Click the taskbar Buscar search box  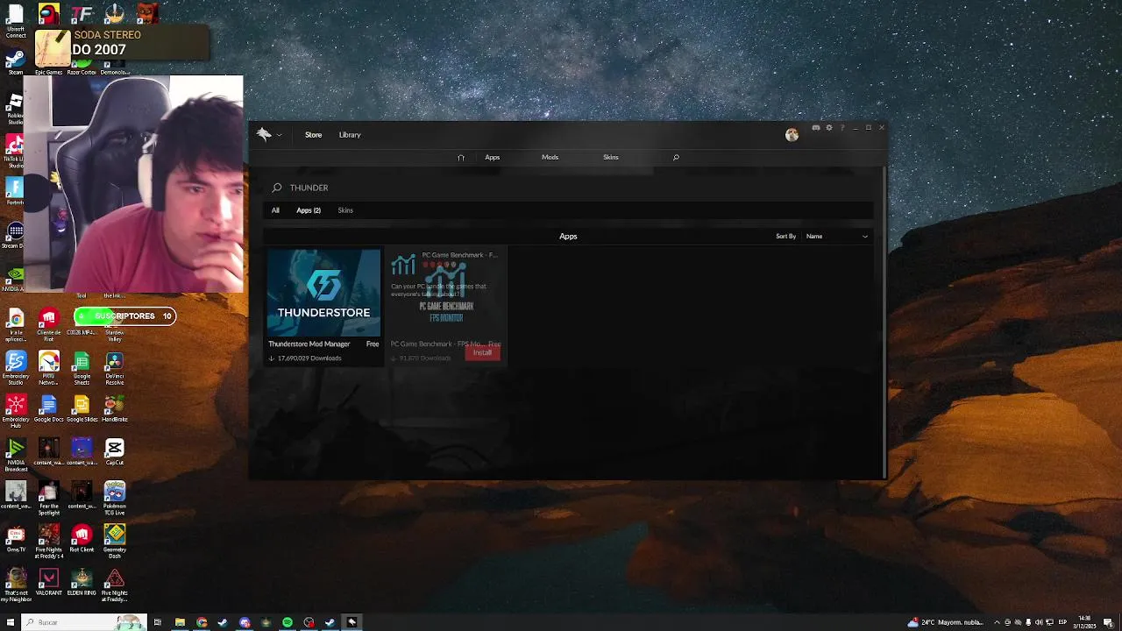tap(84, 622)
